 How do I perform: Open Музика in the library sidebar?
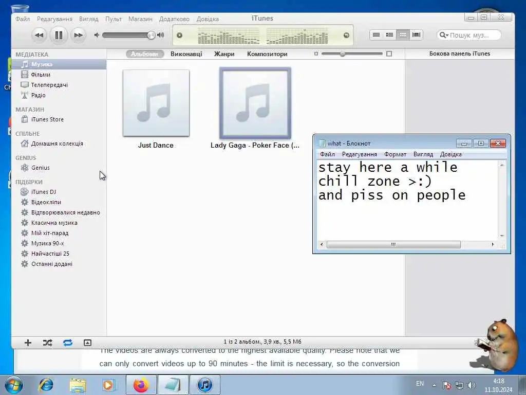tap(59, 64)
